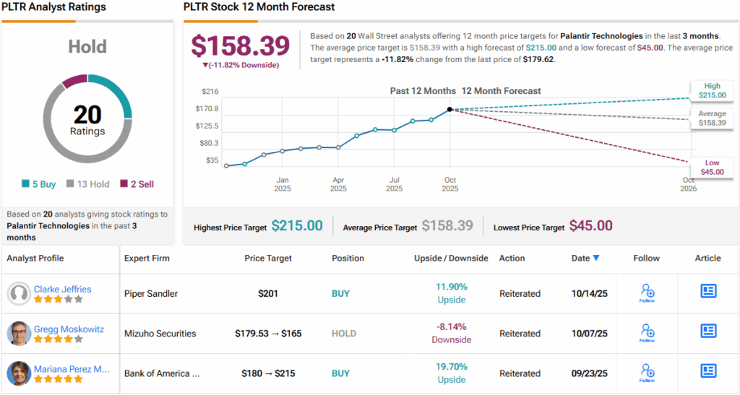Screen dimensions: 740x395
Task: Open article icon for Bank of America
Action: (x=708, y=370)
